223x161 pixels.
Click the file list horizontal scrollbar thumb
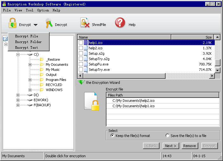[124, 76]
